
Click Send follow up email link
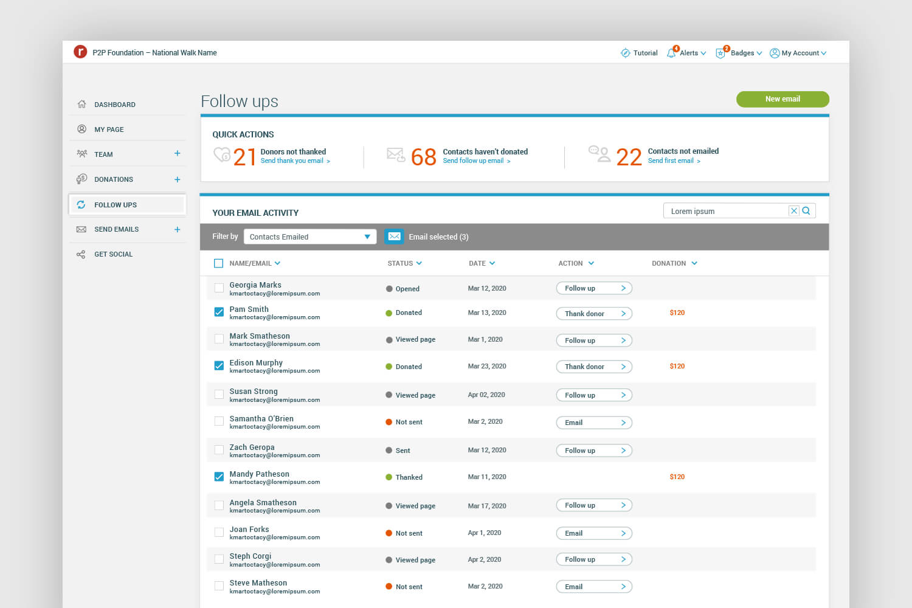coord(477,161)
